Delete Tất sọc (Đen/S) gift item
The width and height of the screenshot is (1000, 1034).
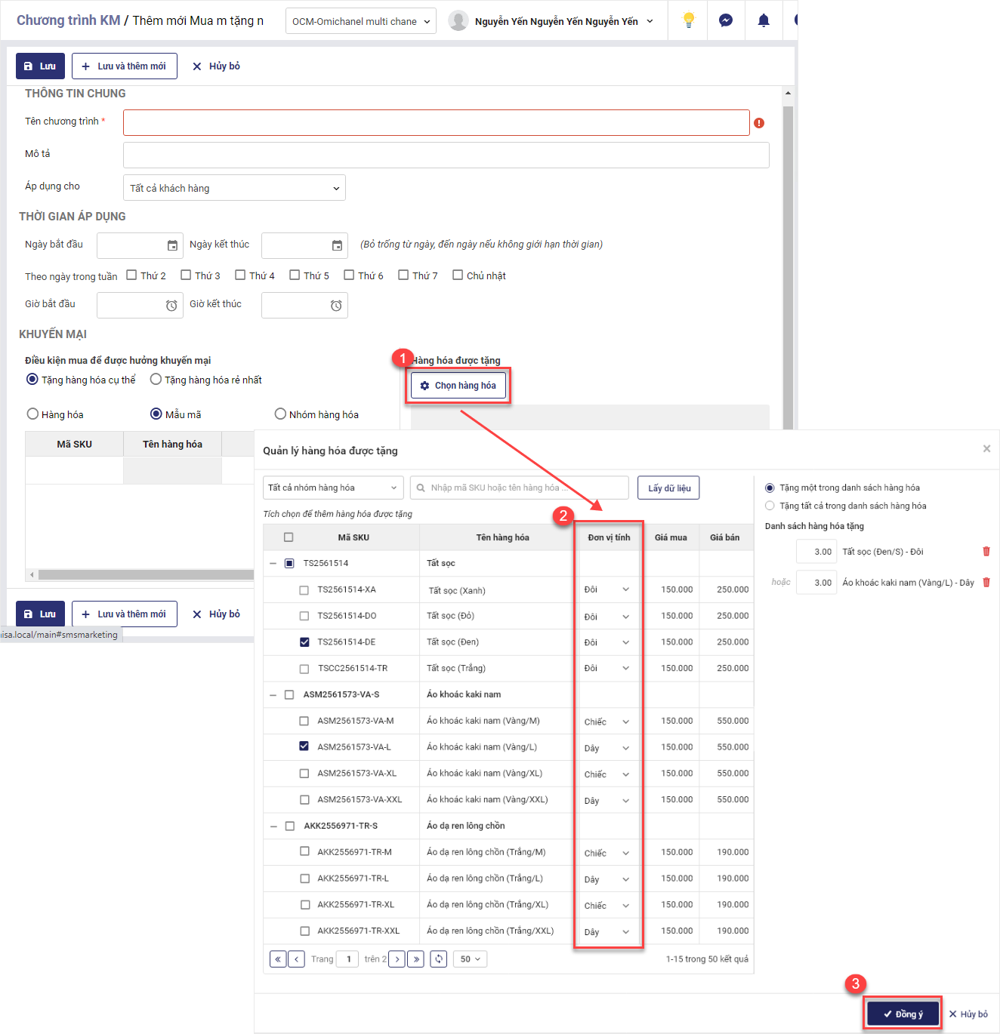coord(986,552)
